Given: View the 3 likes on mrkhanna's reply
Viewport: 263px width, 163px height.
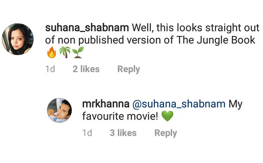Looking at the screenshot, I should (123, 133).
